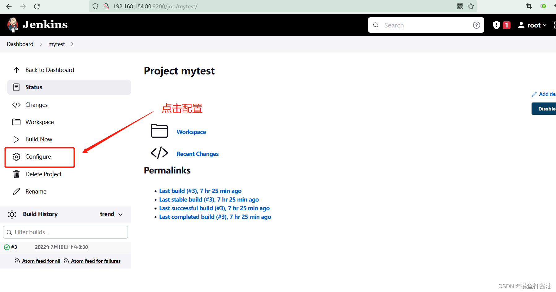Click the Jenkins butler logo icon
556x292 pixels.
pos(13,25)
